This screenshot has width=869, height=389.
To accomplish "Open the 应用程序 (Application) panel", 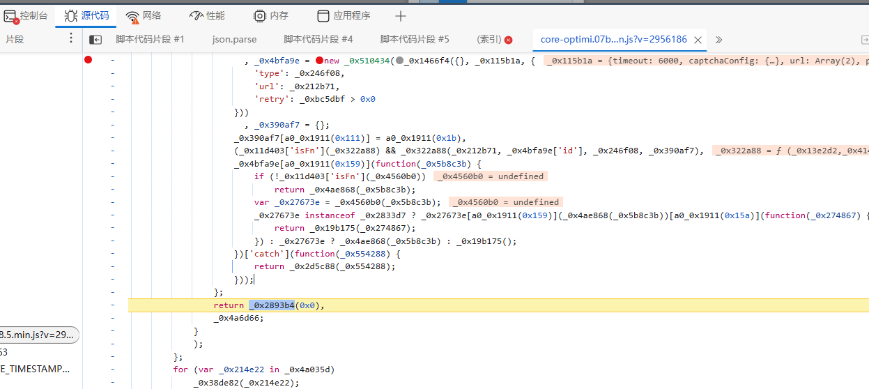I will tap(344, 15).
